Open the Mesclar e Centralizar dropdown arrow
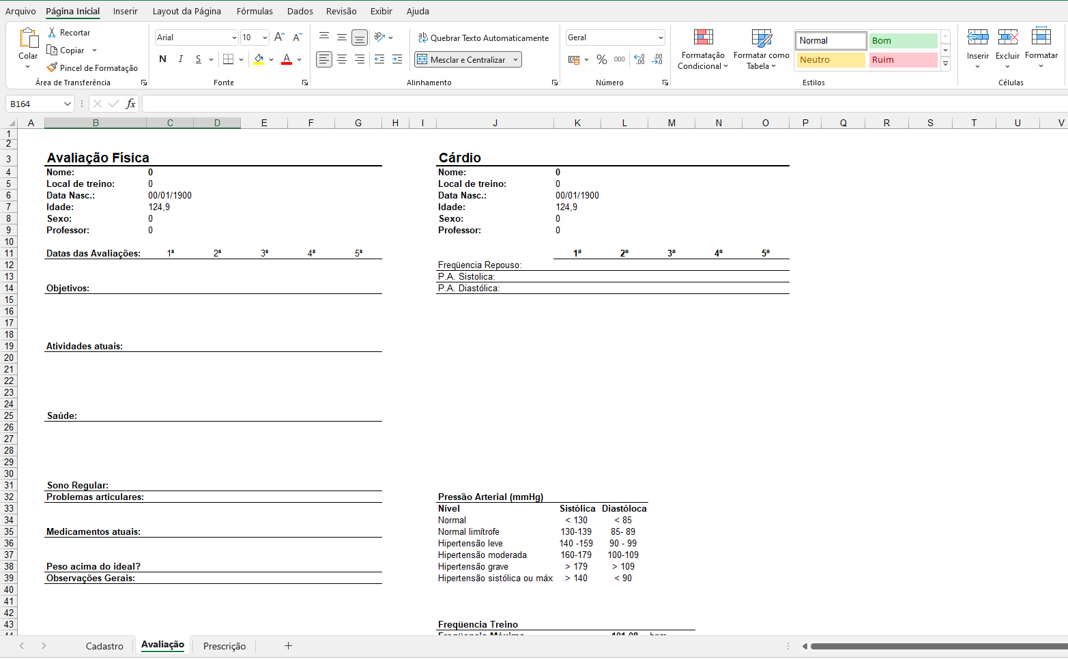The width and height of the screenshot is (1068, 659). (x=515, y=60)
